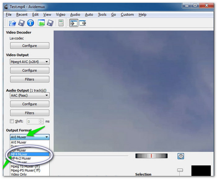Maximize the Avidemux window
217x179 pixels.
coord(195,6)
